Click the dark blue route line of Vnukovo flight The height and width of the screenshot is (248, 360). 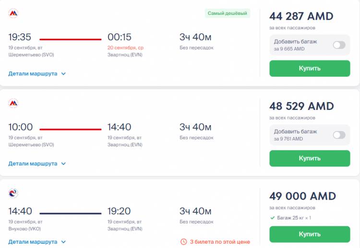pyautogui.click(x=71, y=213)
